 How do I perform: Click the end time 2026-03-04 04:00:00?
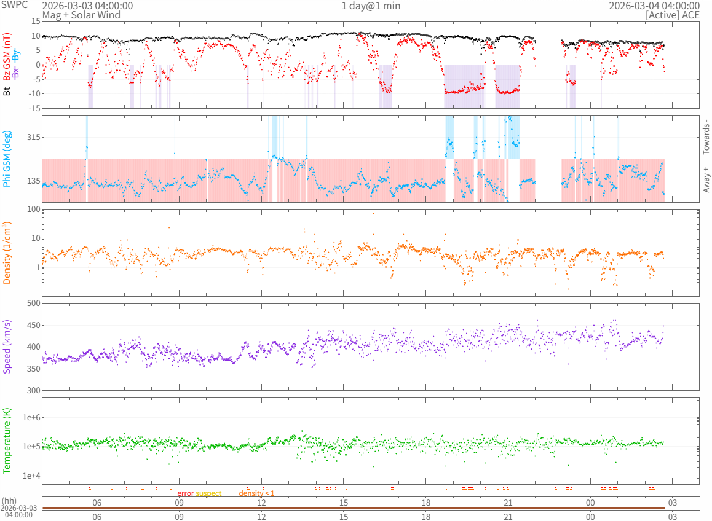[x=654, y=6]
